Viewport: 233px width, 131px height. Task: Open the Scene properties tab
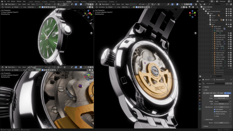(x=200, y=93)
